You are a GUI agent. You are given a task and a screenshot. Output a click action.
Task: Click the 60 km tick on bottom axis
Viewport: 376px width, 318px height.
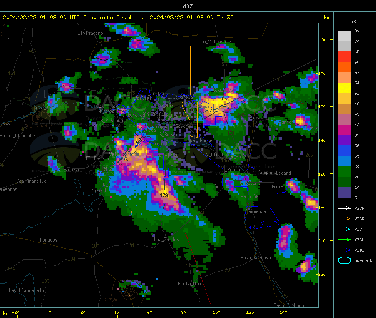(x=150, y=312)
